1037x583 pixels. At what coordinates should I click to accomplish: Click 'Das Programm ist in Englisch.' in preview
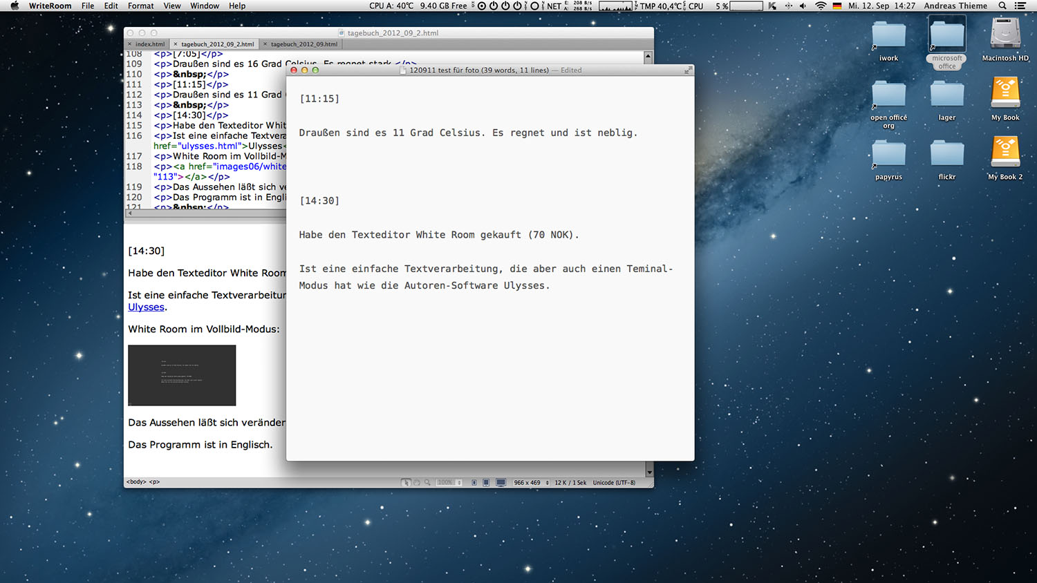pos(200,445)
